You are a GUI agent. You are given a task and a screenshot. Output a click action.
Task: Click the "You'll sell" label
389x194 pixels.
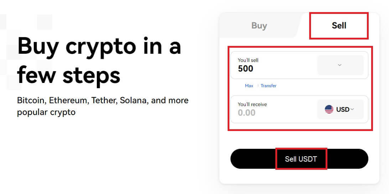point(248,60)
